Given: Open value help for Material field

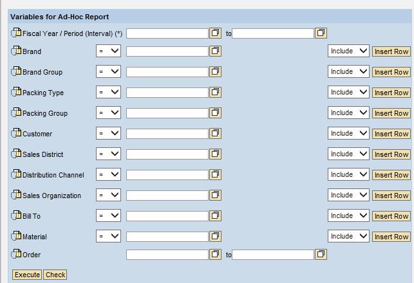Looking at the screenshot, I should 215,236.
